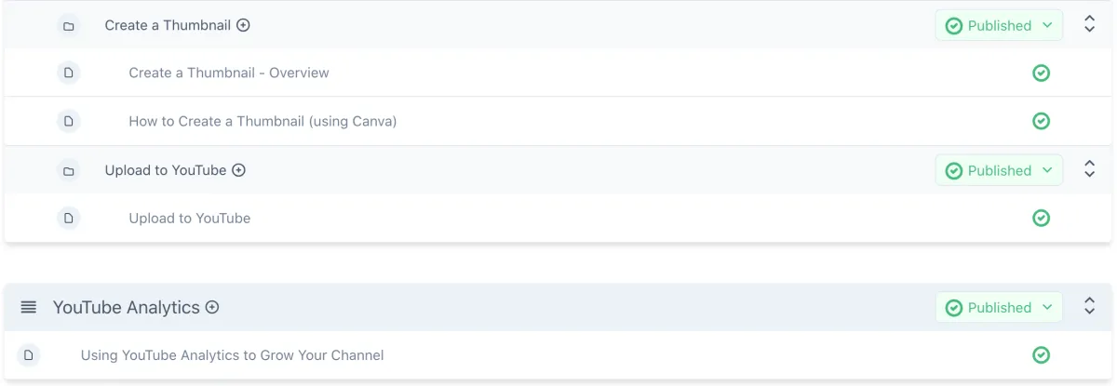Toggle published checkmark for How to Create a Thumbnail

[x=1042, y=121]
